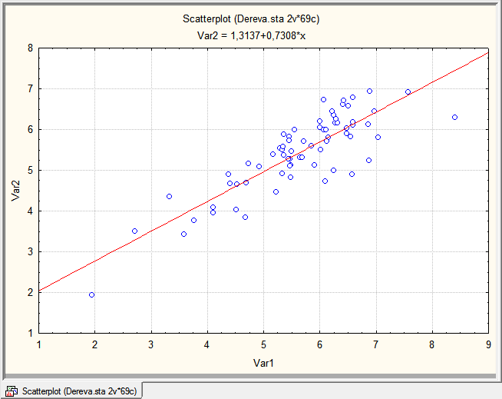Click the y-axis tick label '8'
Image resolution: width=502 pixels, height=399 pixels.
click(x=31, y=48)
